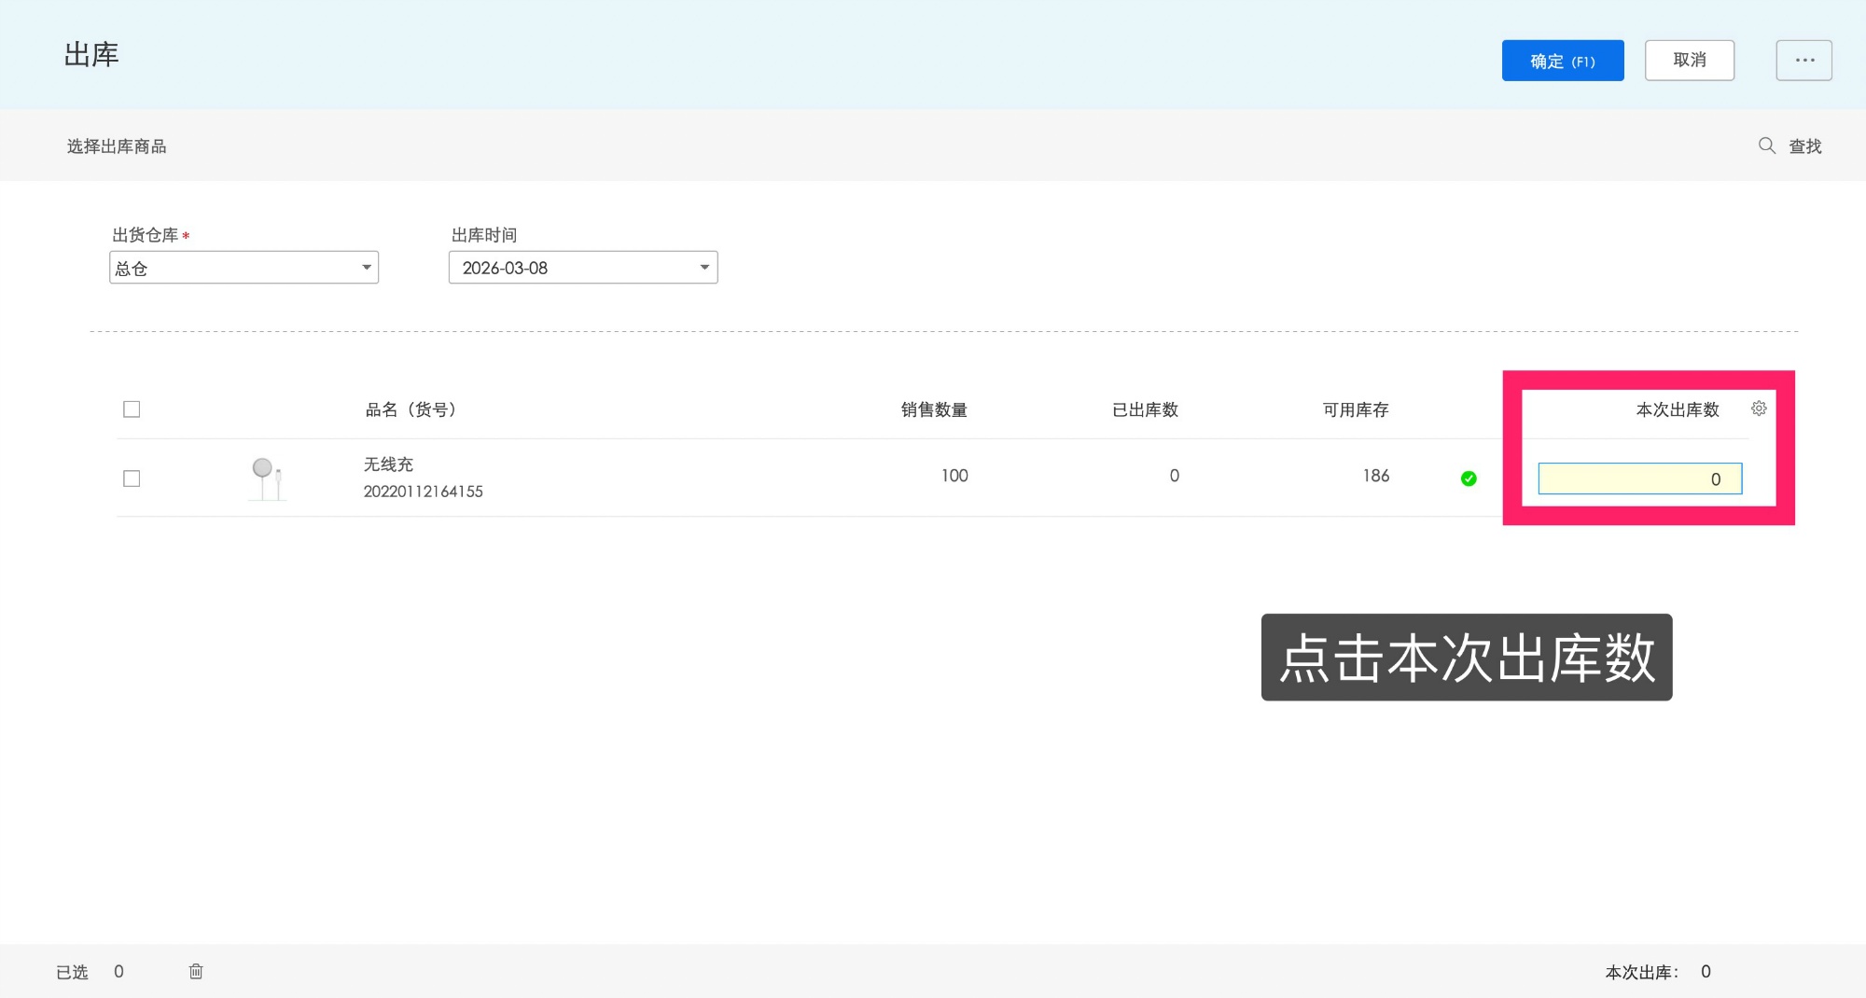Click the 品名（货号）column header

411,409
